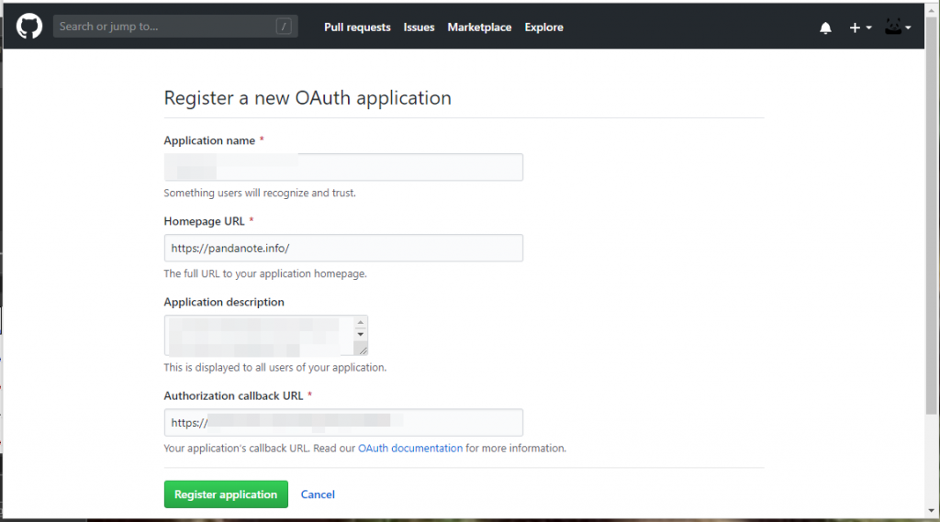Image resolution: width=940 pixels, height=522 pixels.
Task: Open the notifications bell
Action: click(825, 28)
